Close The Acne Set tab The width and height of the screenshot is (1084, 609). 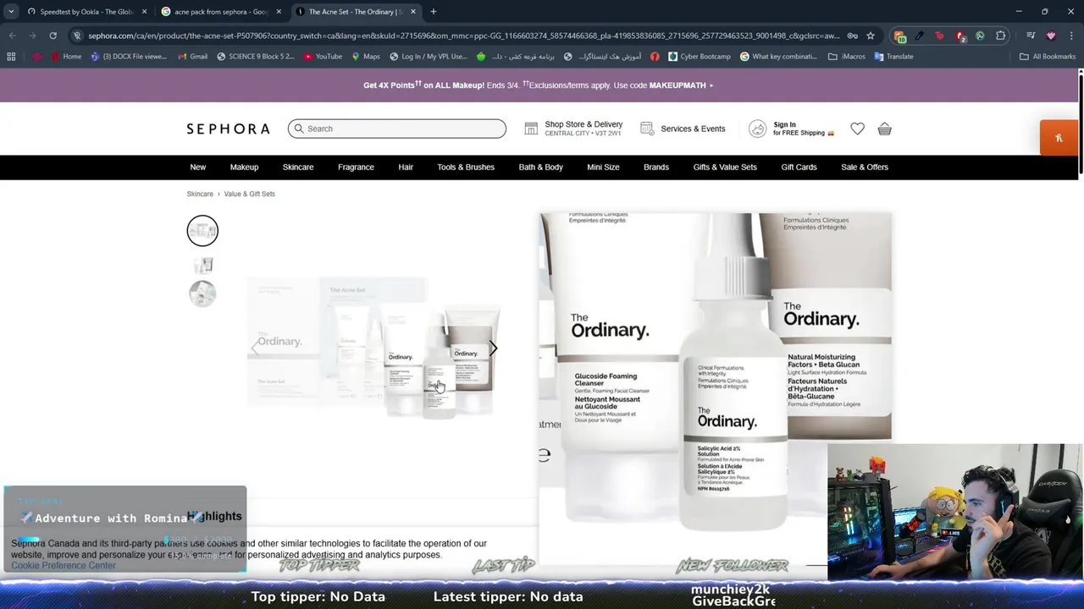(x=413, y=12)
